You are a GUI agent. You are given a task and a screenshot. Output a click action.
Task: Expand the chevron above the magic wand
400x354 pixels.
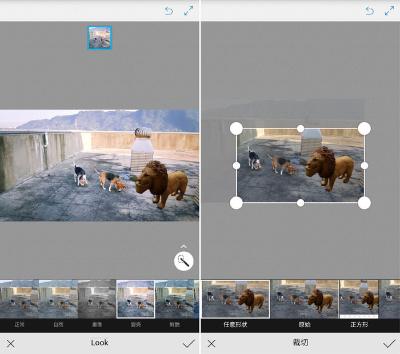tap(183, 247)
